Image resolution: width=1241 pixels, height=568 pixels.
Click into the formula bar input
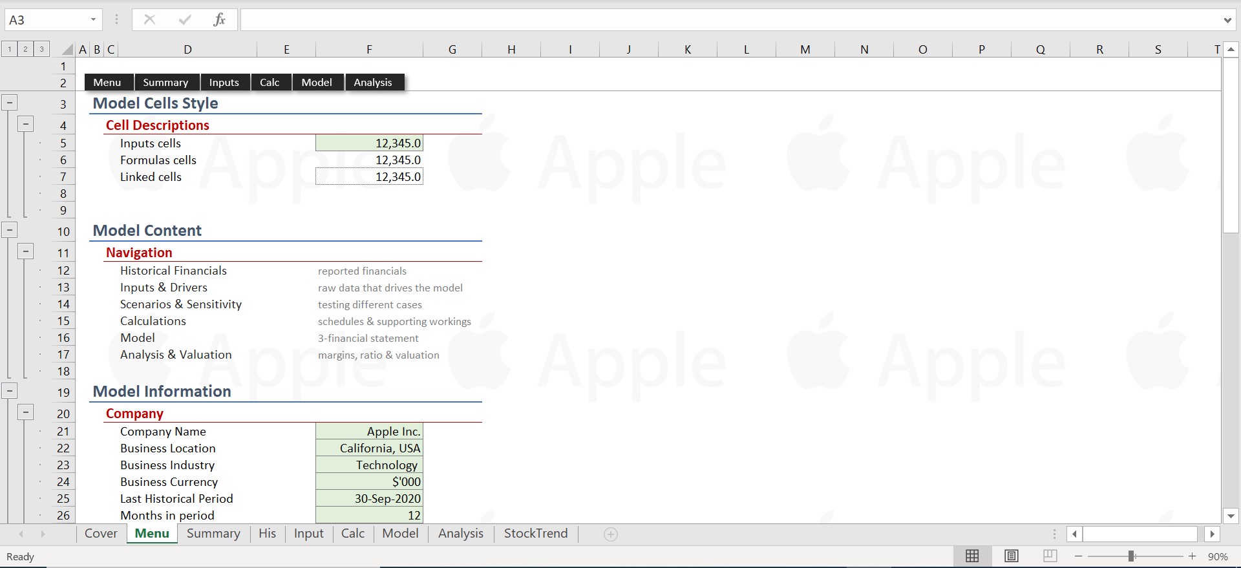pyautogui.click(x=730, y=20)
